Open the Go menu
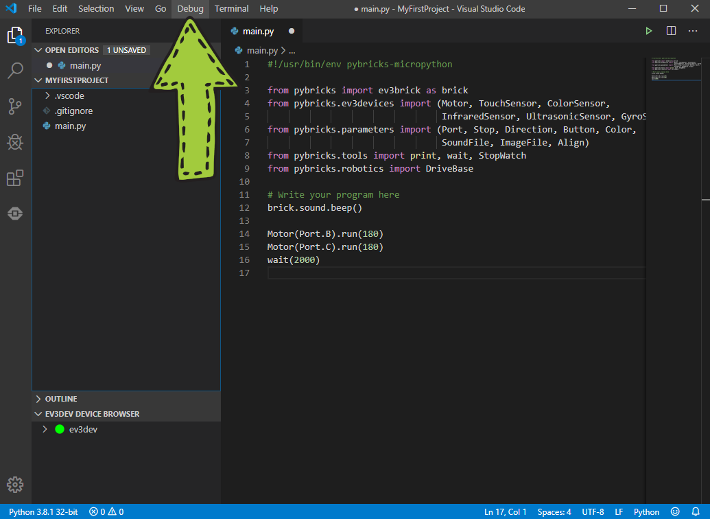Image resolution: width=710 pixels, height=519 pixels. point(161,9)
